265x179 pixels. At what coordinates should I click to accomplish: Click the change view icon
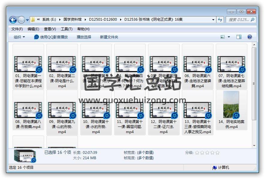point(223,37)
